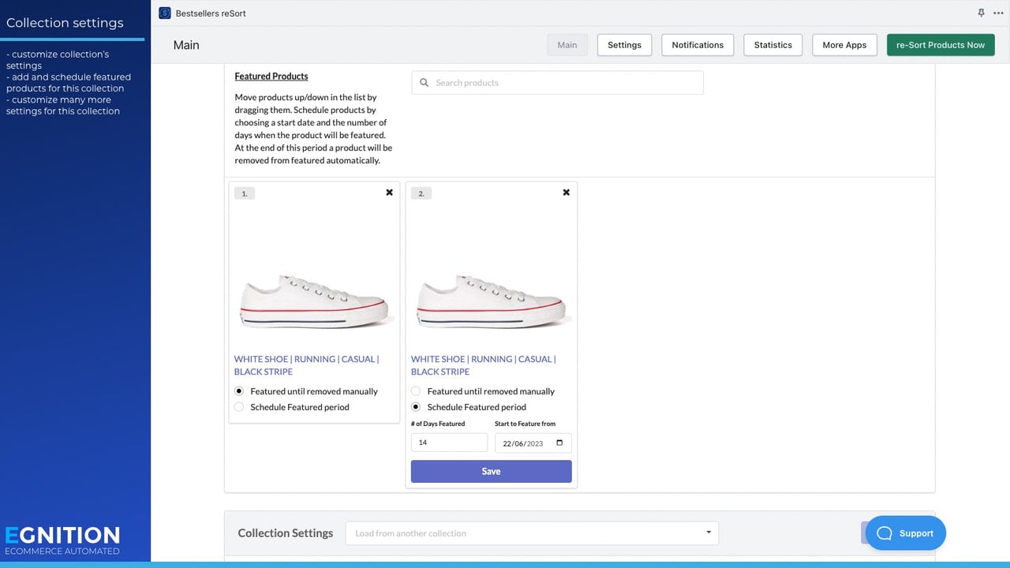Save the scheduled featured period
This screenshot has width=1010, height=568.
pos(491,471)
